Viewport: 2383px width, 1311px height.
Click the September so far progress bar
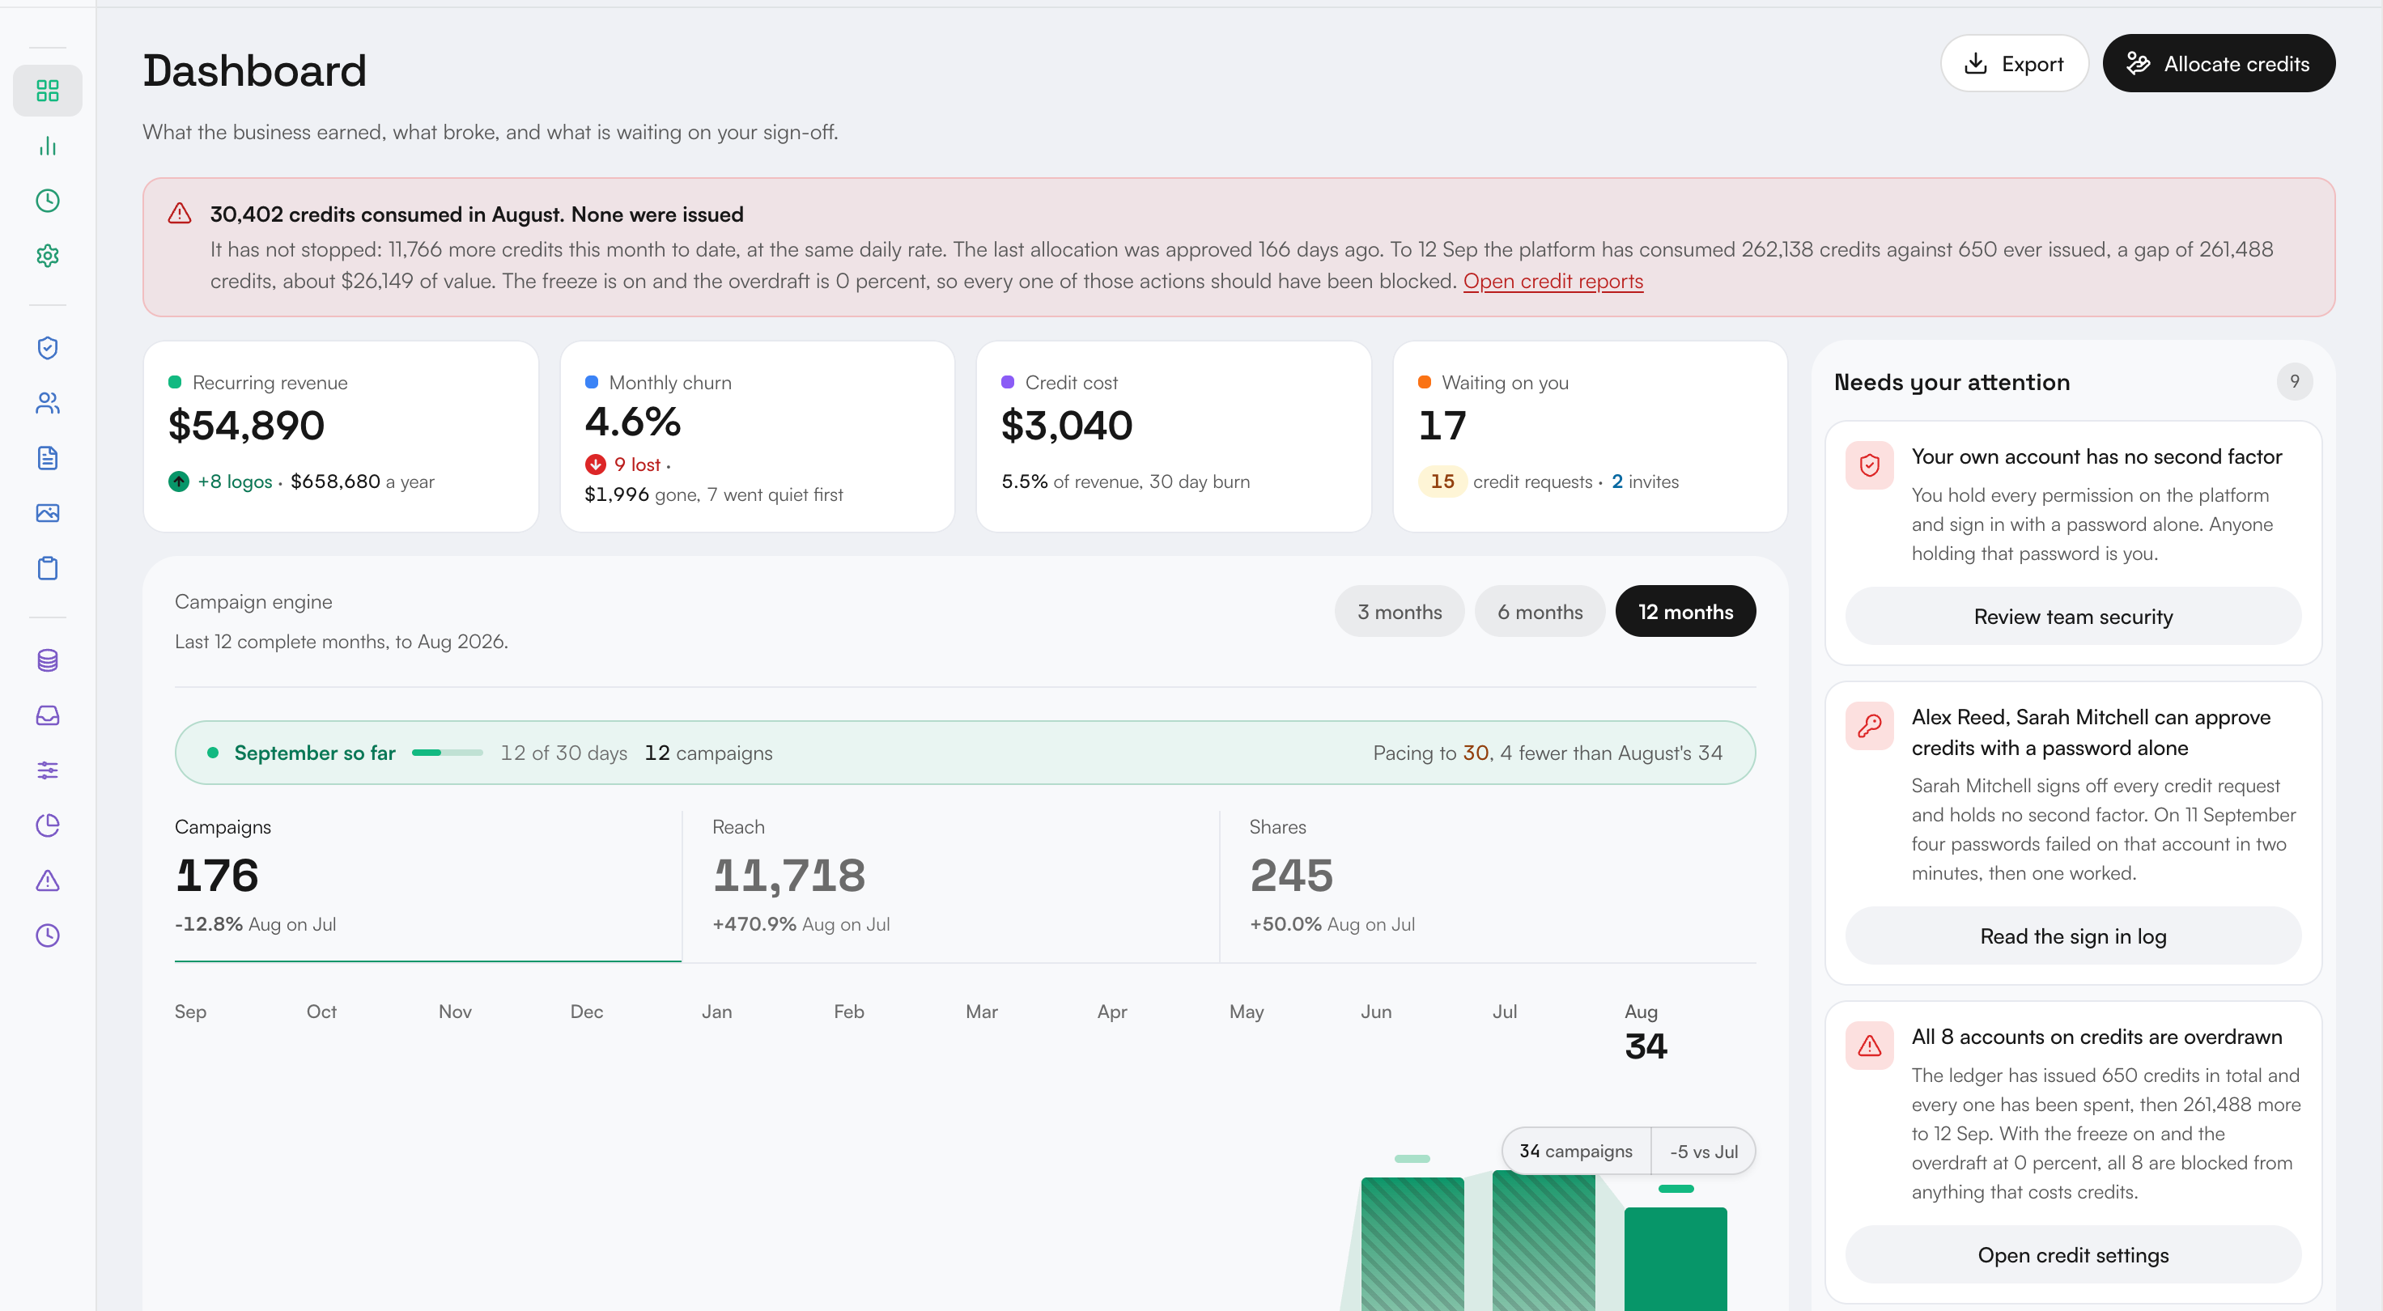pos(447,753)
